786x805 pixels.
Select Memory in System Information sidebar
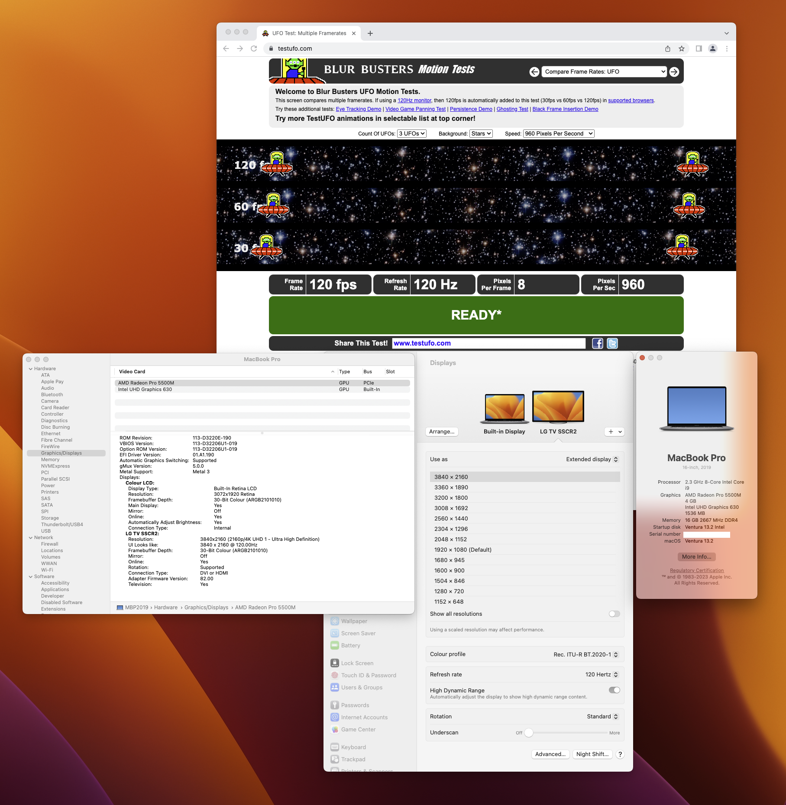click(50, 460)
